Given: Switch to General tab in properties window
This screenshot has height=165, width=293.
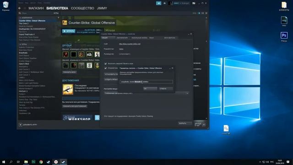Looking at the screenshot, I should (108, 38).
